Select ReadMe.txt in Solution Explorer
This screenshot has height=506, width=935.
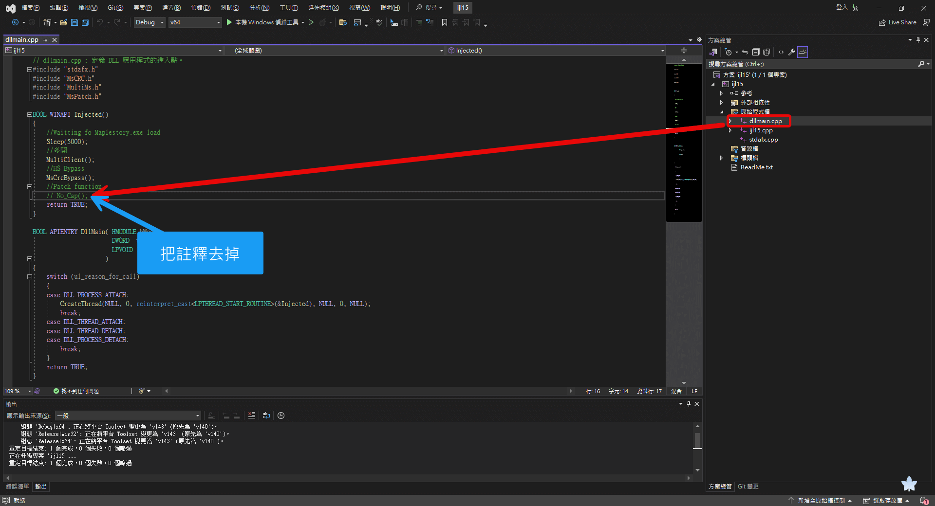[x=756, y=167]
